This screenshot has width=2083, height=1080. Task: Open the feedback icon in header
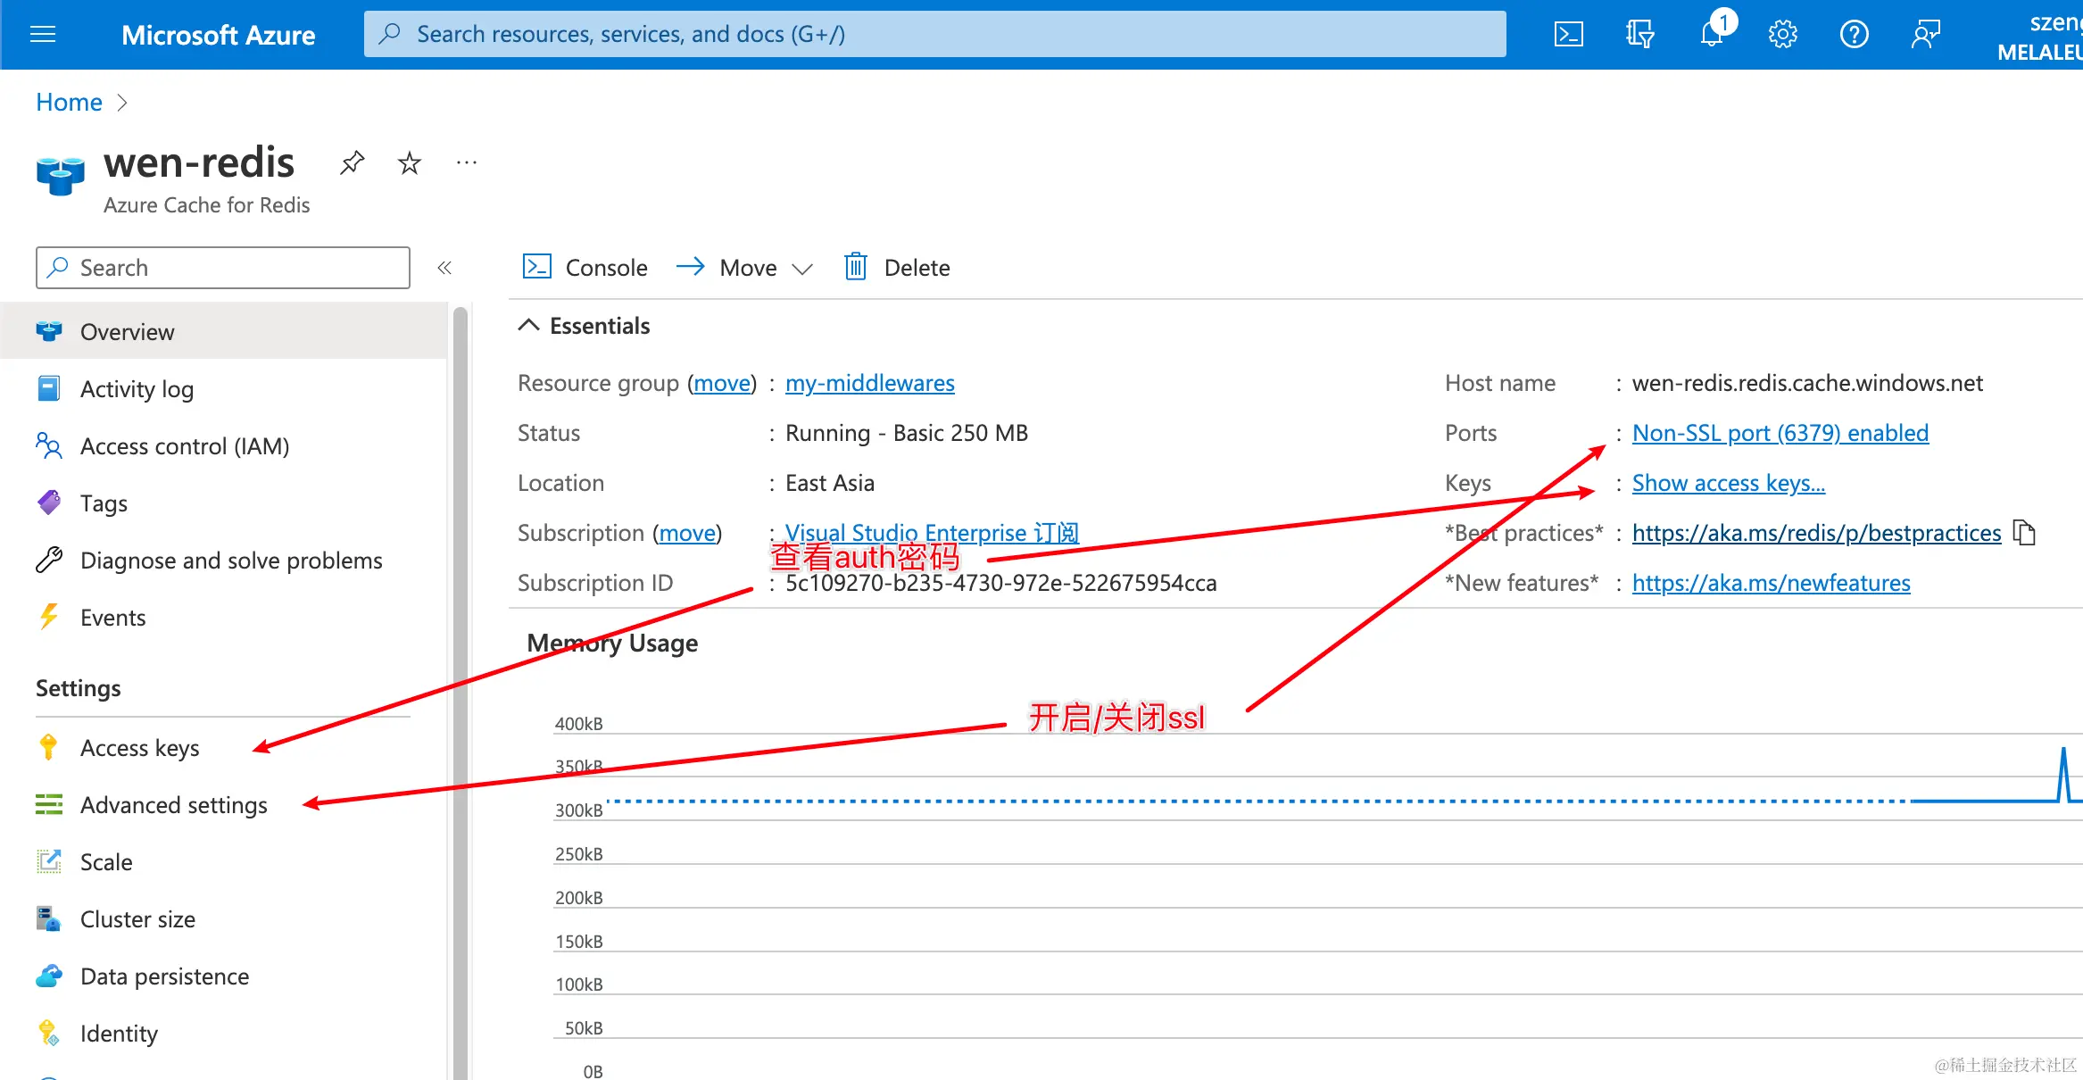point(1925,35)
